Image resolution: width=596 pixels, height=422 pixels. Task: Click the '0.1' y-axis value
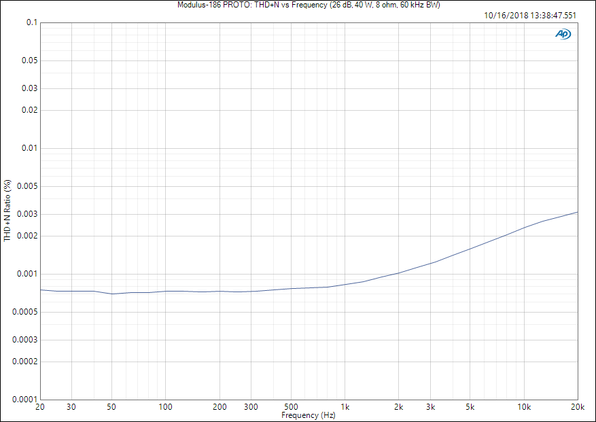click(32, 22)
